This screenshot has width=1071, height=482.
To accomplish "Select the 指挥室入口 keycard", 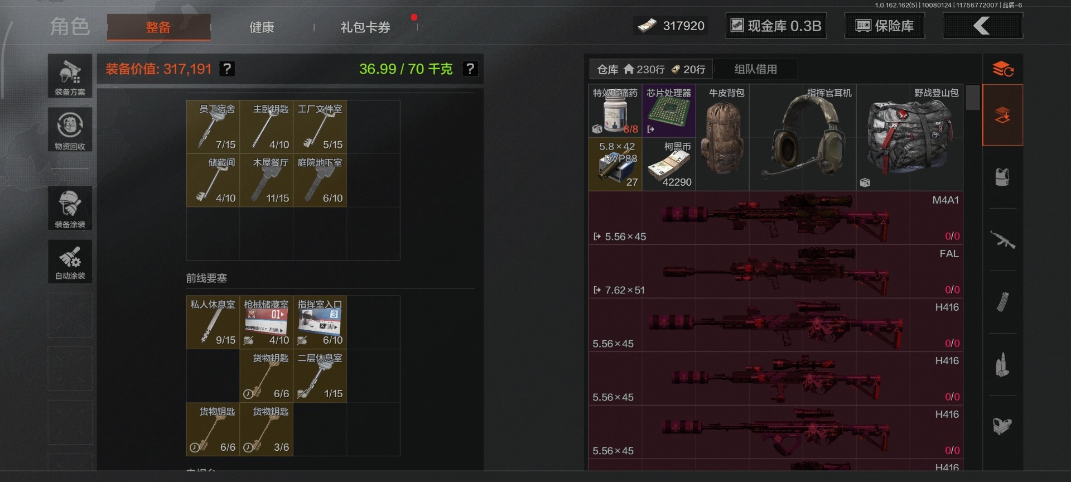I will point(320,322).
